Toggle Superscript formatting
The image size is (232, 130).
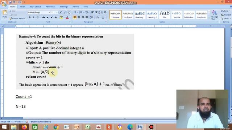tap(51, 17)
